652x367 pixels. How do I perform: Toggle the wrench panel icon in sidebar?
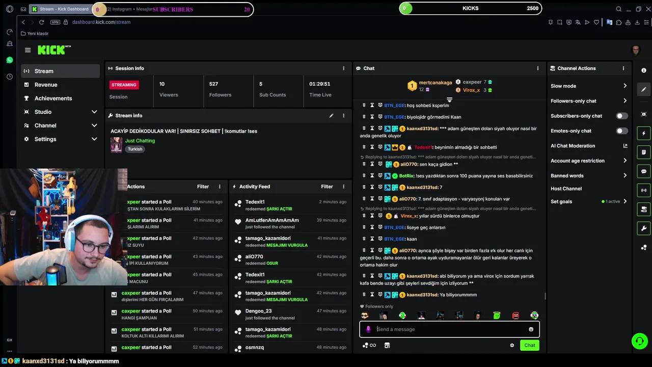tap(644, 228)
